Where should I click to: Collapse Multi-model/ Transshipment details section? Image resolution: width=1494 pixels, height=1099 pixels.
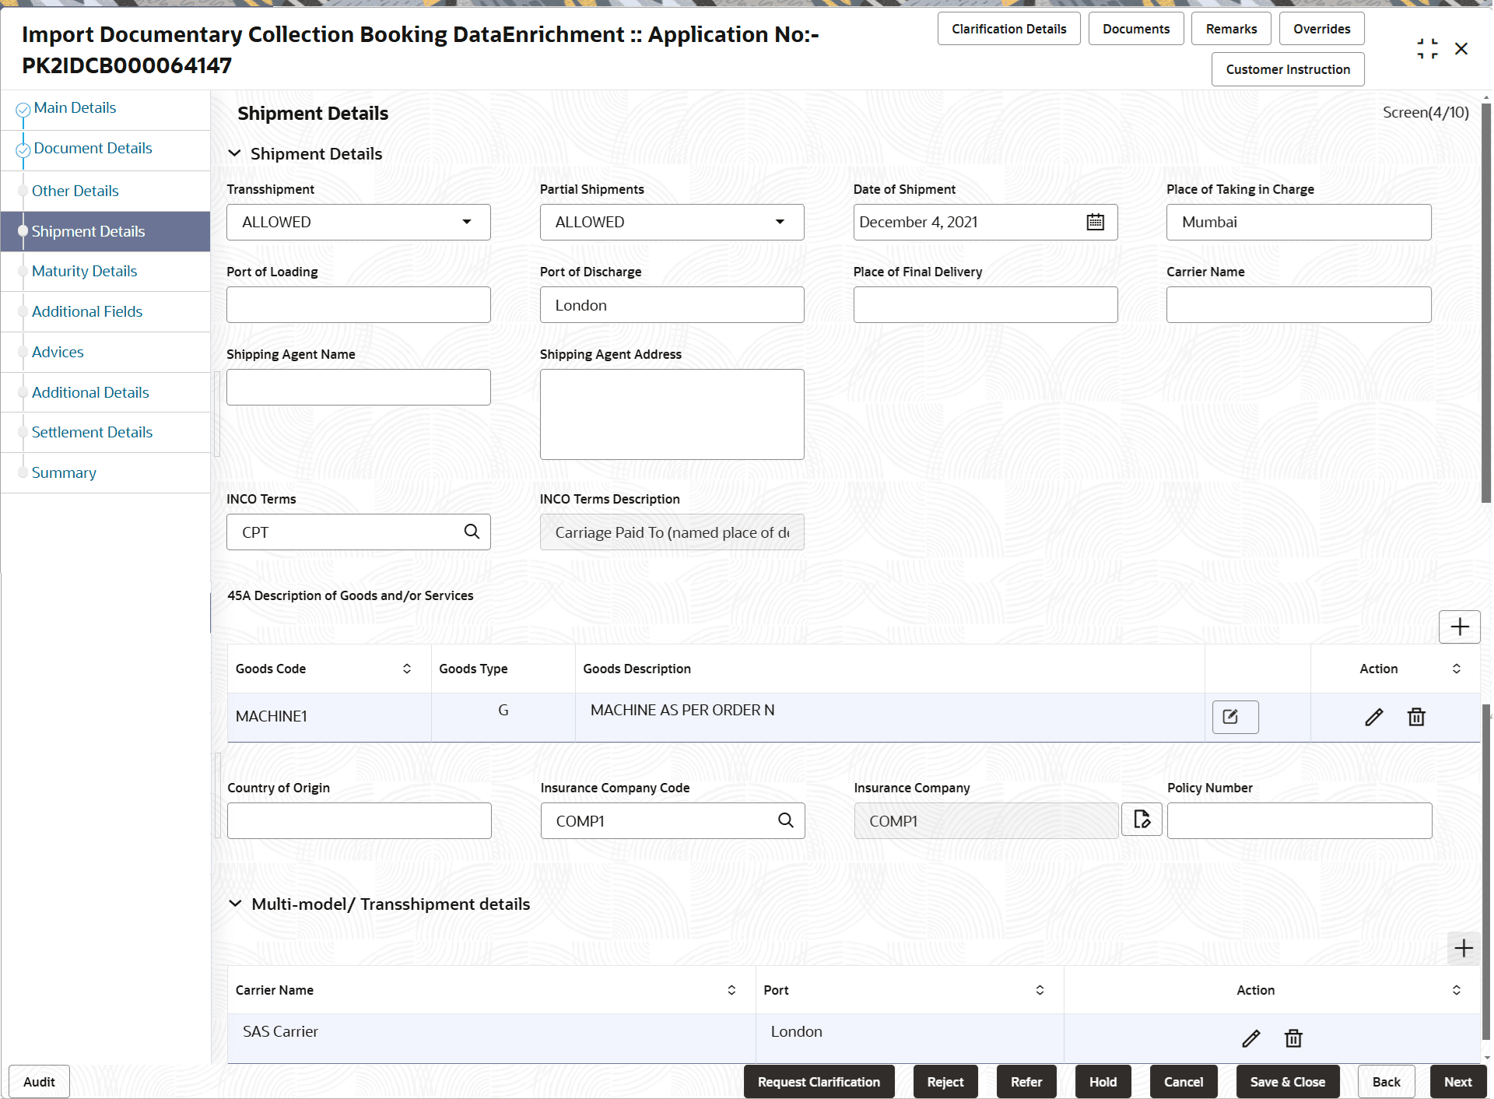[x=235, y=904]
